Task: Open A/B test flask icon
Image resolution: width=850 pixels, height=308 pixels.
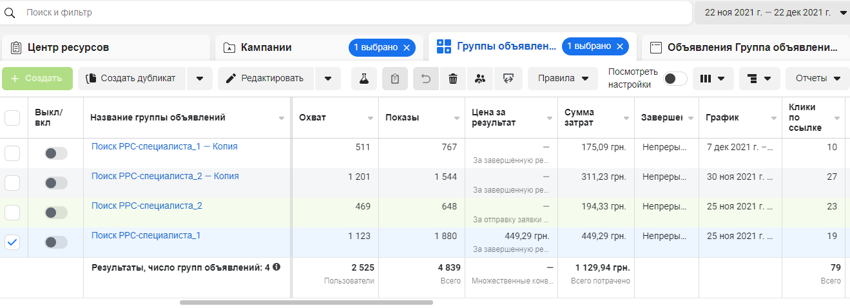Action: [x=364, y=79]
